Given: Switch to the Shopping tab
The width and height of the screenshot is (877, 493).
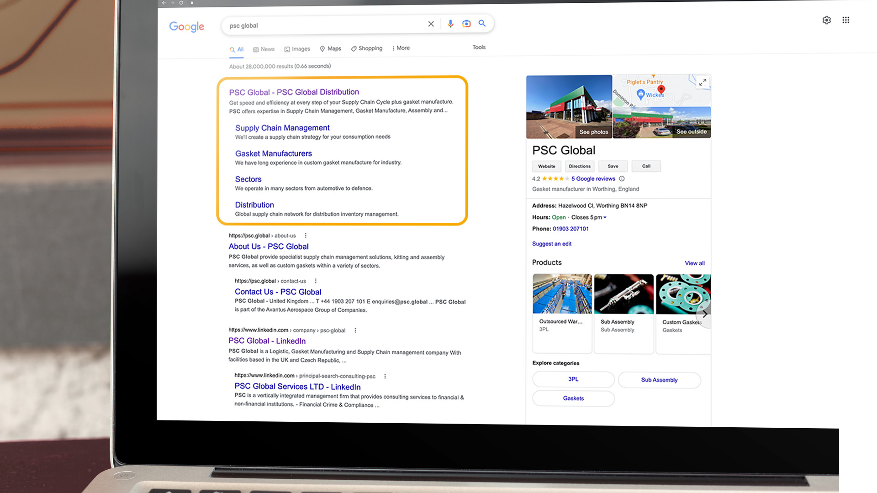Looking at the screenshot, I should 367,48.
